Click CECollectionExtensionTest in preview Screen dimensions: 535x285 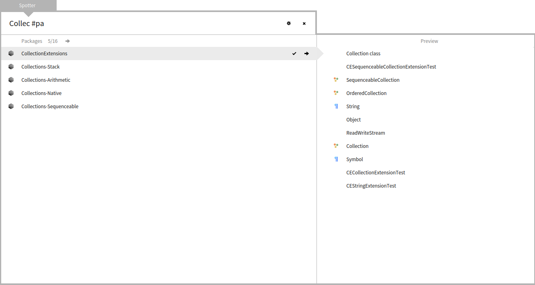pos(376,172)
